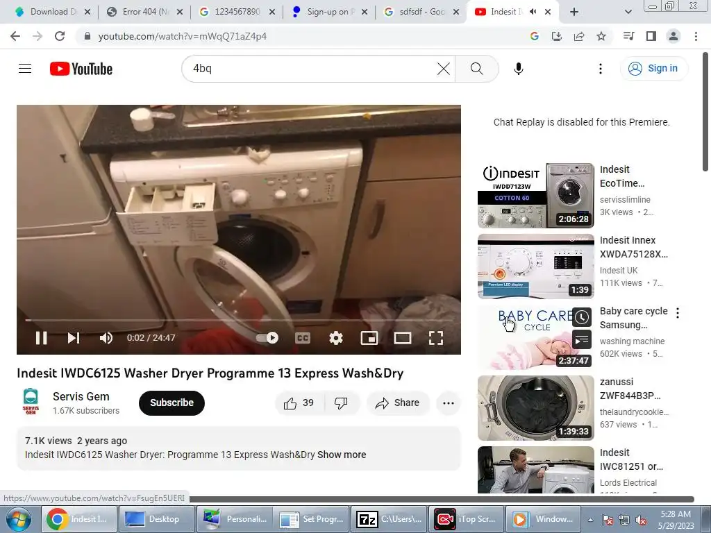Image resolution: width=711 pixels, height=533 pixels.
Task: Open the player settings gear
Action: pos(336,338)
